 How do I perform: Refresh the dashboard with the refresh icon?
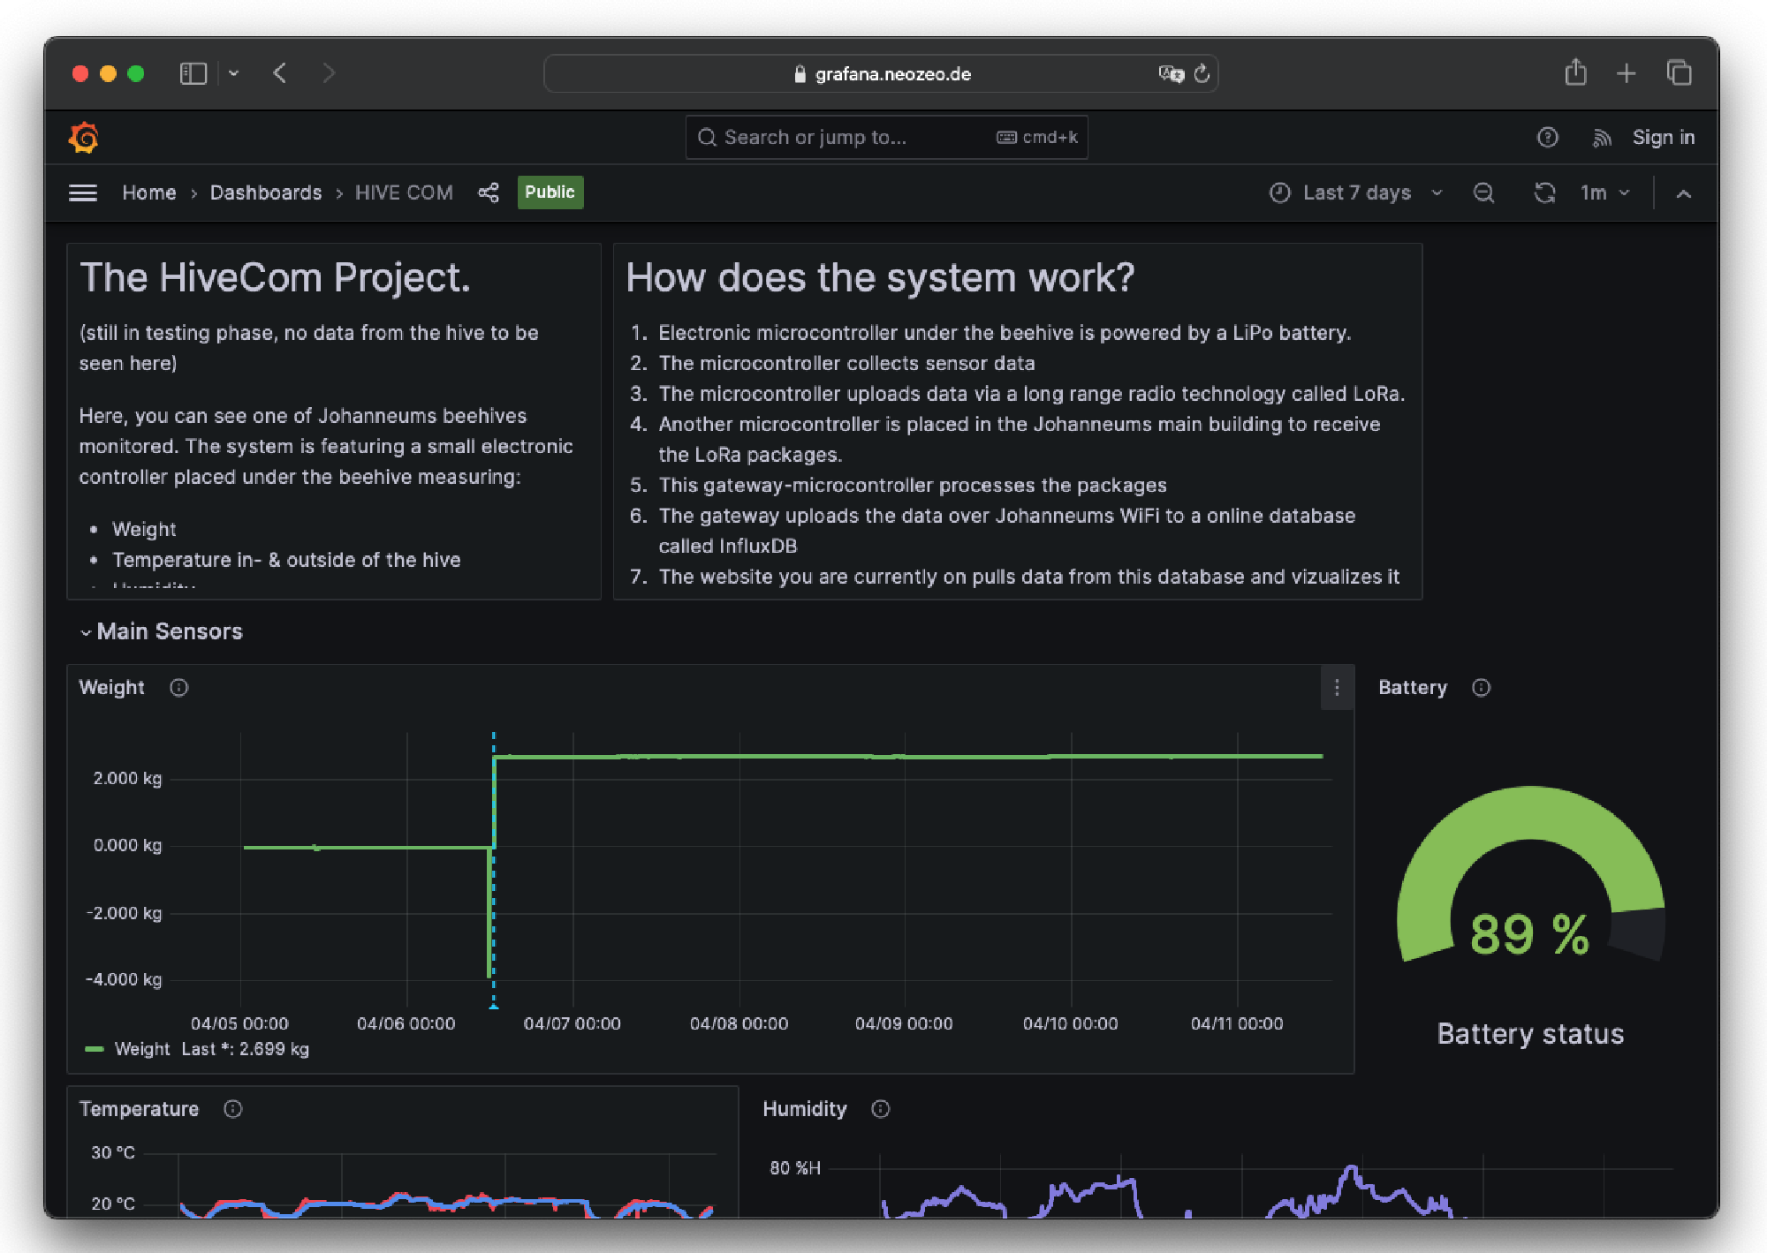[x=1545, y=192]
